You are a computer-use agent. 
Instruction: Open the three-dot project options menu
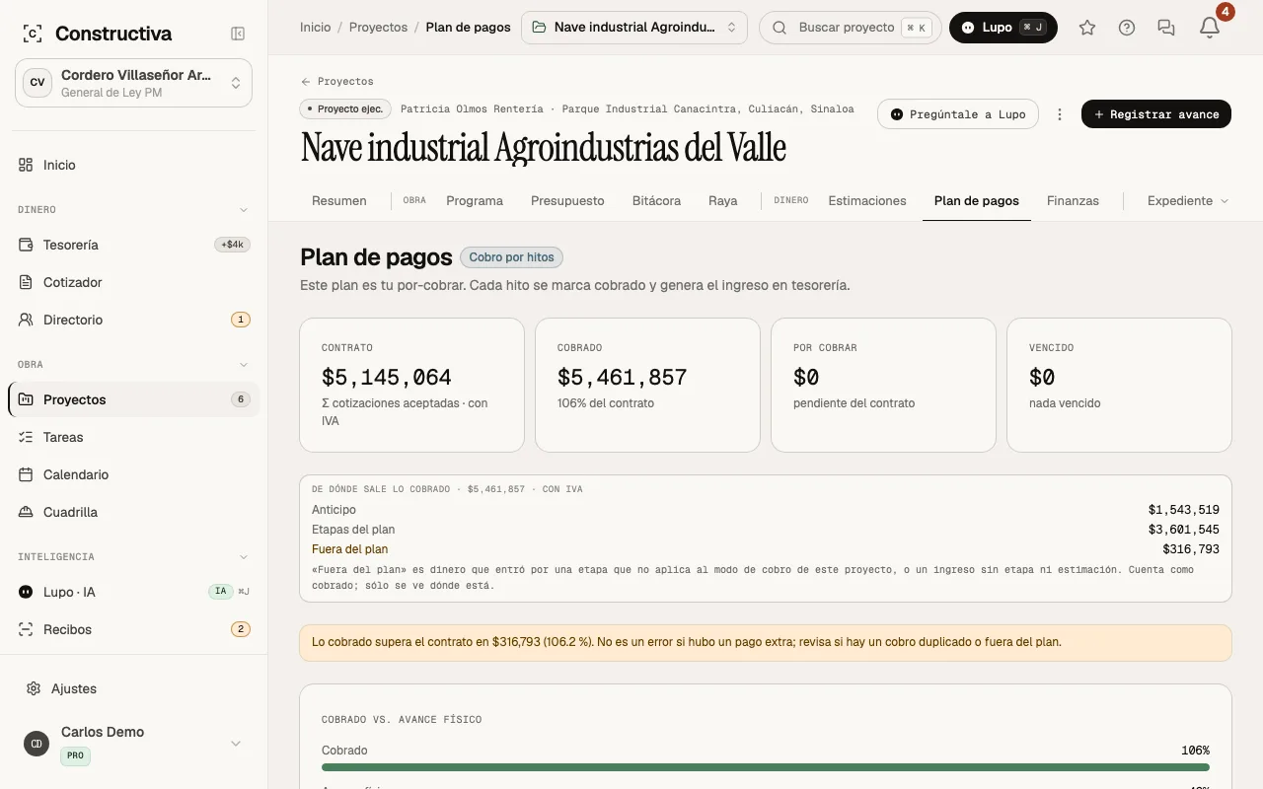coord(1060,114)
